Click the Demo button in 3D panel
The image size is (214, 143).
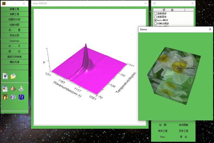pos(163,137)
